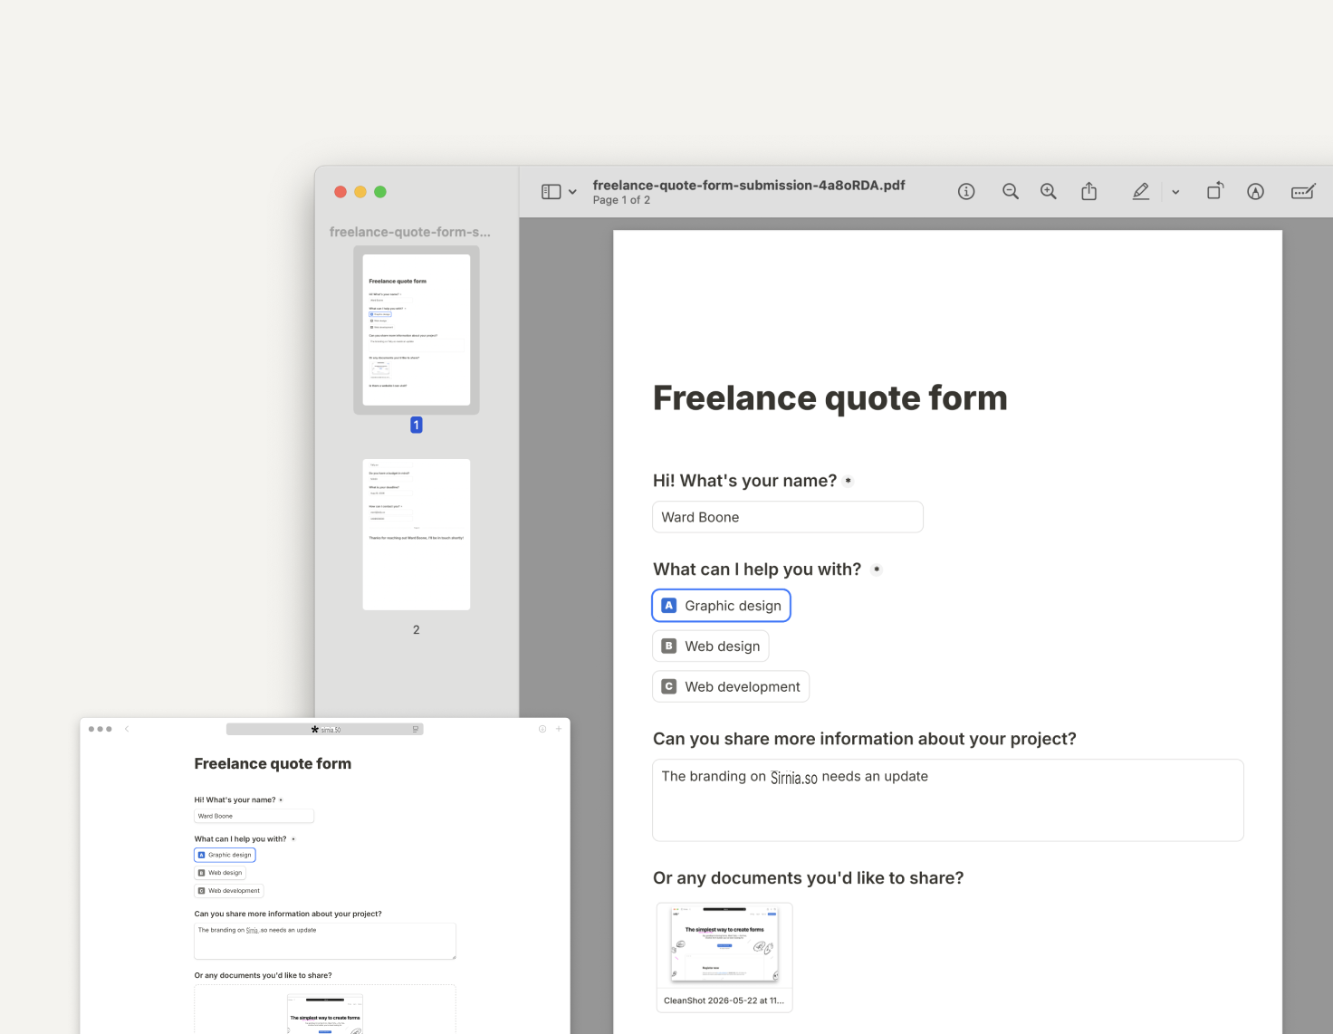Choose option B Web design in PDF
1333x1034 pixels.
pos(711,646)
